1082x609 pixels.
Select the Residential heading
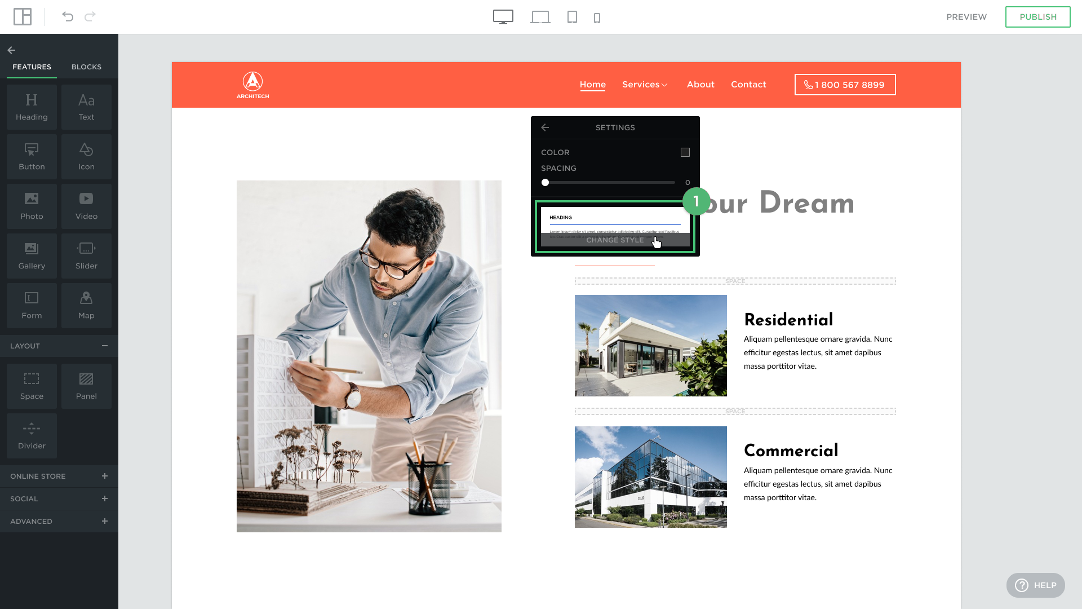pos(788,320)
